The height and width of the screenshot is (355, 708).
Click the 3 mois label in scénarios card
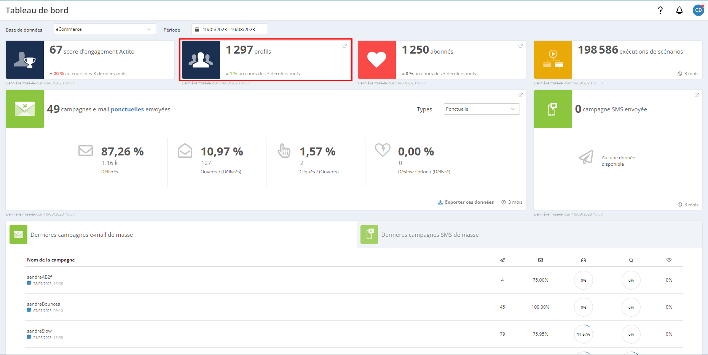(x=691, y=74)
